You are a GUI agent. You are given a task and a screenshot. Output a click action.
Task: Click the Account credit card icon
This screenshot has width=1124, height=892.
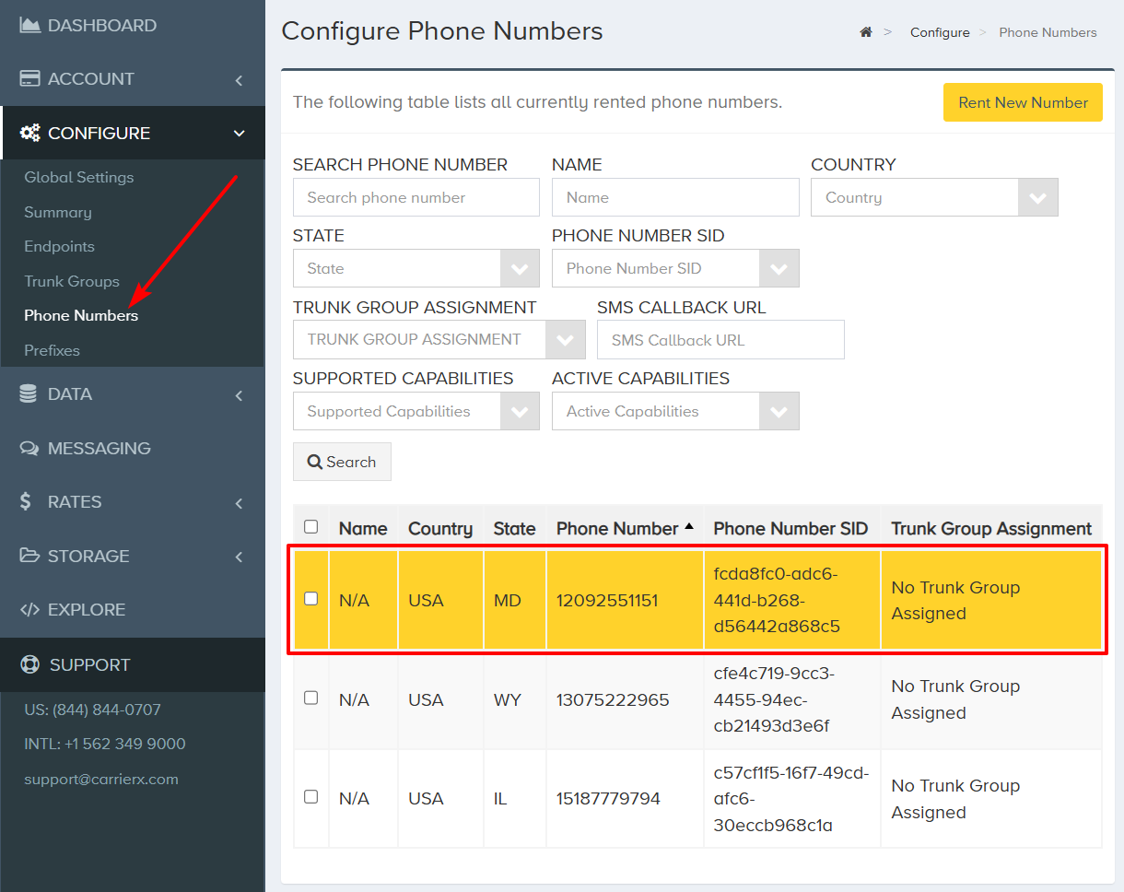(x=29, y=78)
